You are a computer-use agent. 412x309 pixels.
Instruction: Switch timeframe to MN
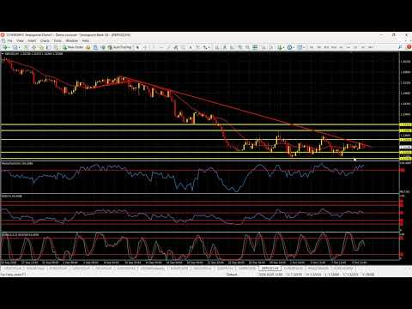point(371,47)
